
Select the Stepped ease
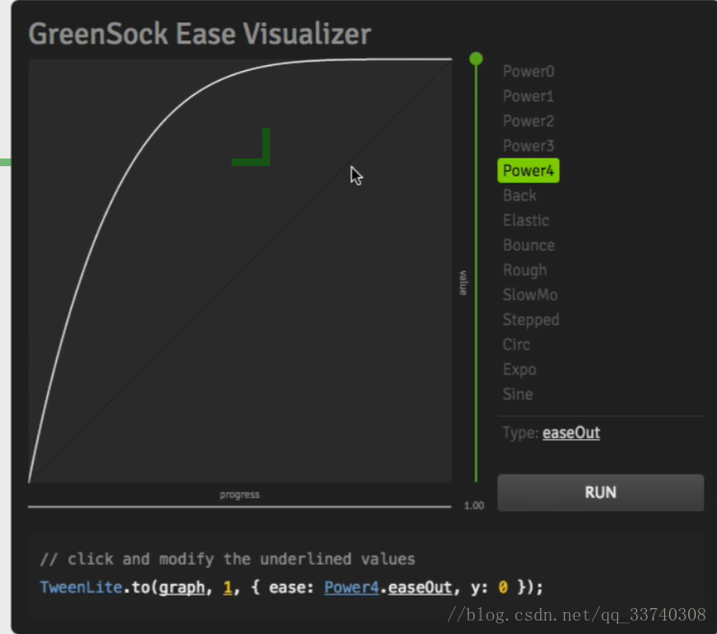[531, 320]
